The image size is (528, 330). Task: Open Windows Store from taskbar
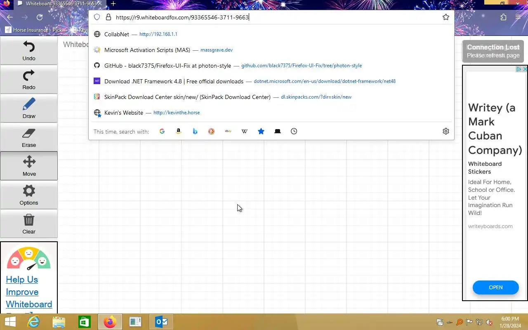85,322
